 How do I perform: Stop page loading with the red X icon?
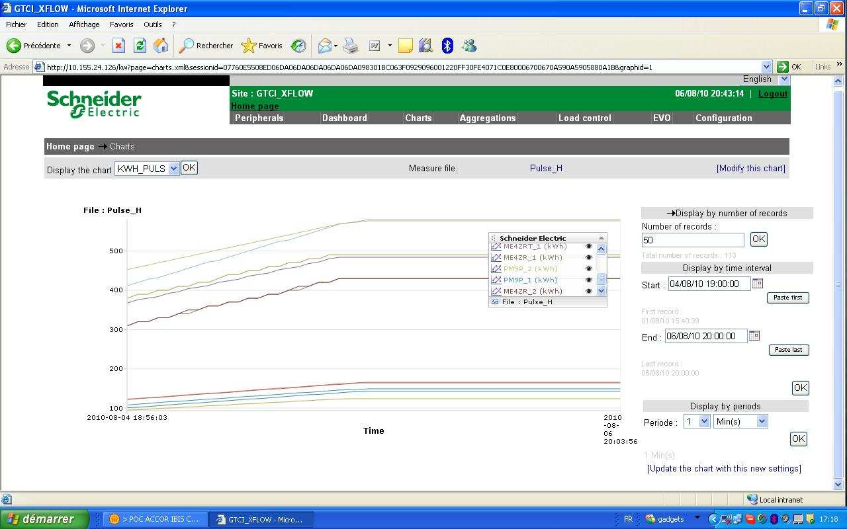(118, 46)
